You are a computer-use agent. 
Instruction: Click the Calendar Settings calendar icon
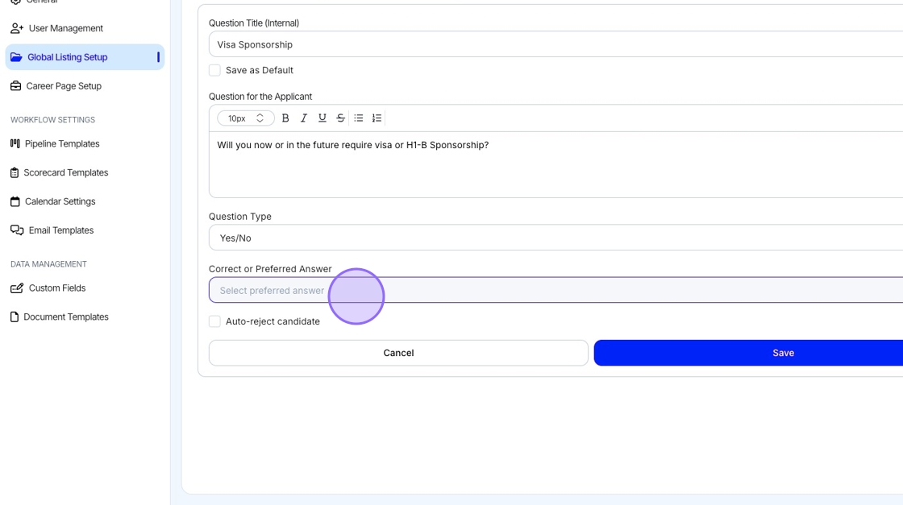click(15, 201)
